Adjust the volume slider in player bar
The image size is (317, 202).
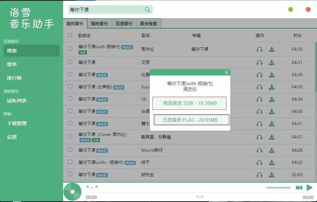tap(278, 187)
